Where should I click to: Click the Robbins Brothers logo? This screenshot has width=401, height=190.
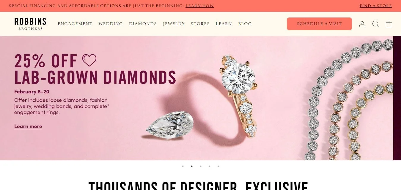point(30,24)
